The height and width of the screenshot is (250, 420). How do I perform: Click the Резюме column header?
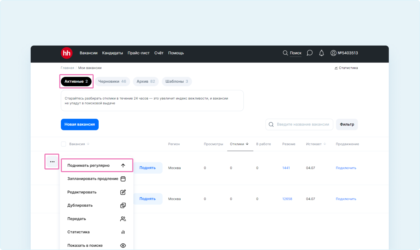coord(289,144)
